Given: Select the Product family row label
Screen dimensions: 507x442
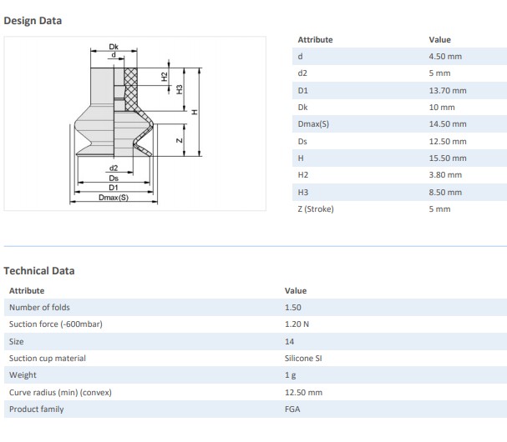Looking at the screenshot, I should [36, 409].
